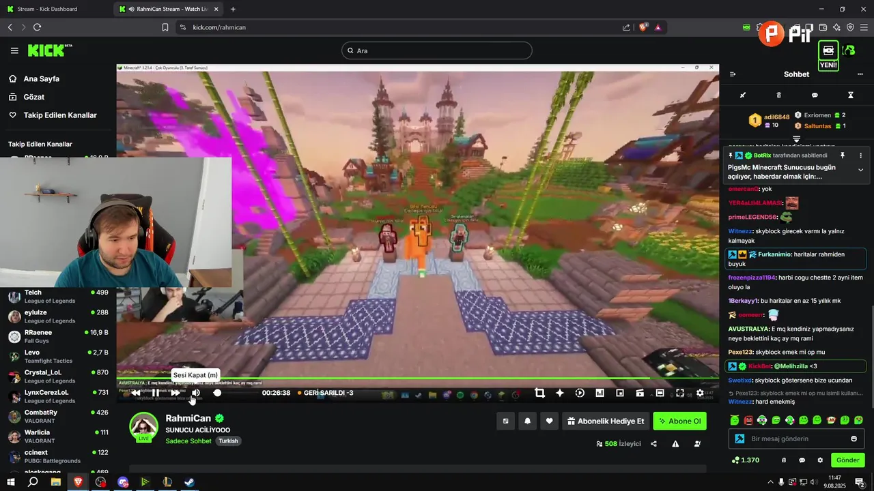874x491 pixels.
Task: Open RahmiCan's live avatar
Action: tap(143, 427)
